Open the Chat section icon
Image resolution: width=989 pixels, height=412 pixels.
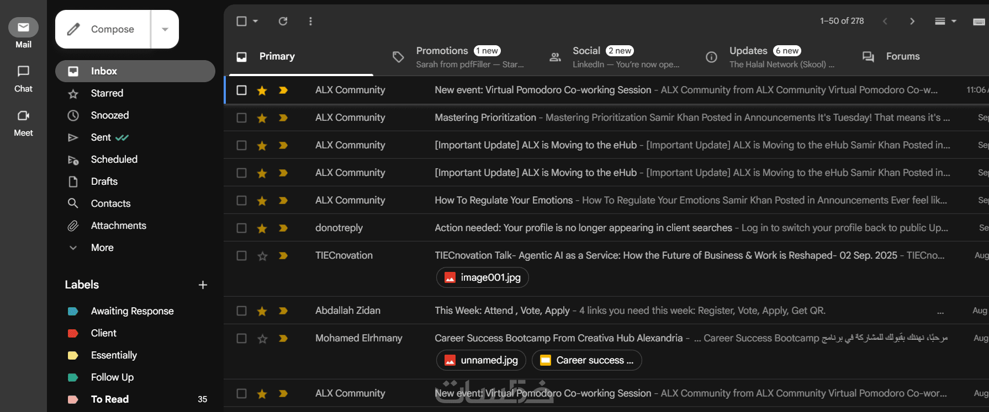[23, 71]
